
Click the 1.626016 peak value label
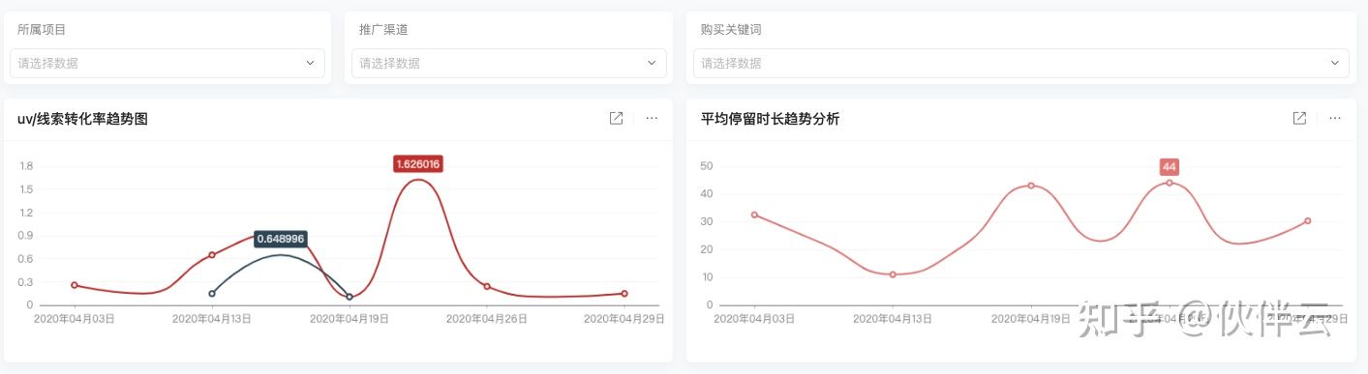[x=418, y=164]
